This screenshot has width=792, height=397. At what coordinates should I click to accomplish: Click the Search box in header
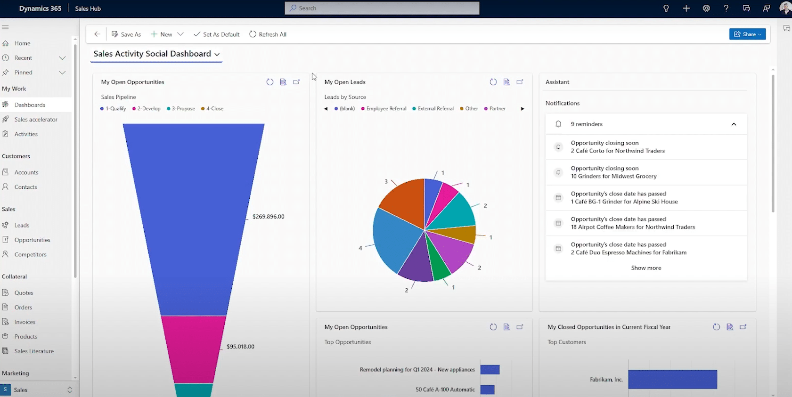coord(382,8)
